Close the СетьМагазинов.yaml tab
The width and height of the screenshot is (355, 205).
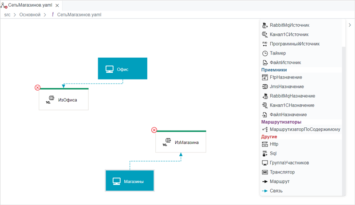point(57,5)
